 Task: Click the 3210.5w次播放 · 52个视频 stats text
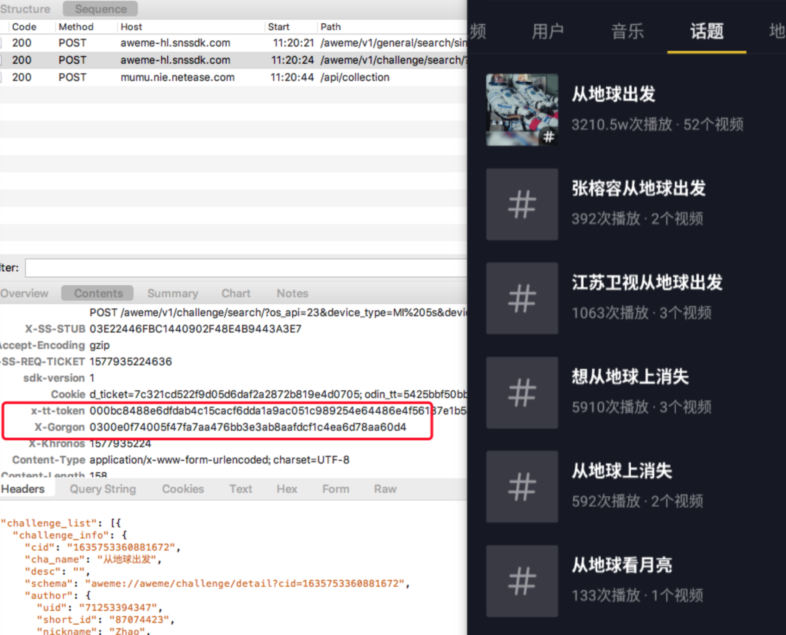click(x=657, y=125)
